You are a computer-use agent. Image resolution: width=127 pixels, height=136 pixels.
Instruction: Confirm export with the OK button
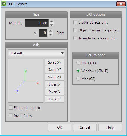click(60, 127)
